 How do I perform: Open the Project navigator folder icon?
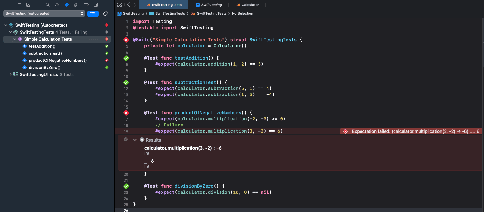[19, 5]
